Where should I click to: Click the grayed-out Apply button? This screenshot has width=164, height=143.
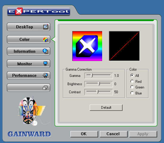click(x=143, y=134)
